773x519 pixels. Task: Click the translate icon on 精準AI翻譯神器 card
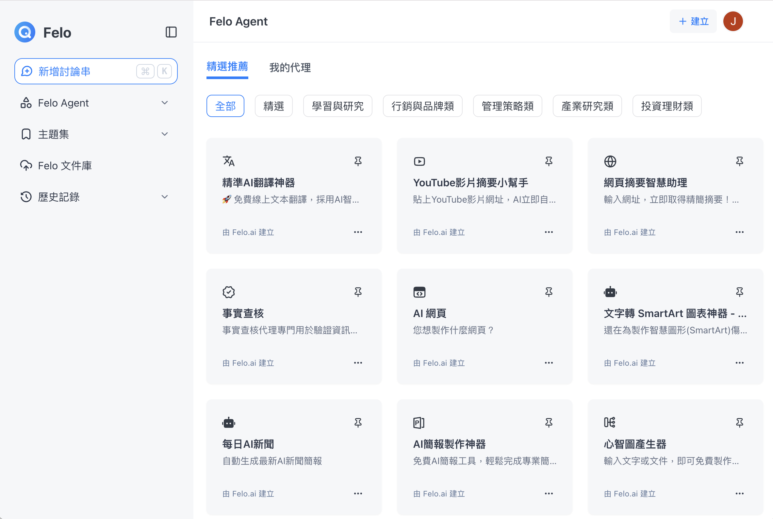tap(228, 161)
